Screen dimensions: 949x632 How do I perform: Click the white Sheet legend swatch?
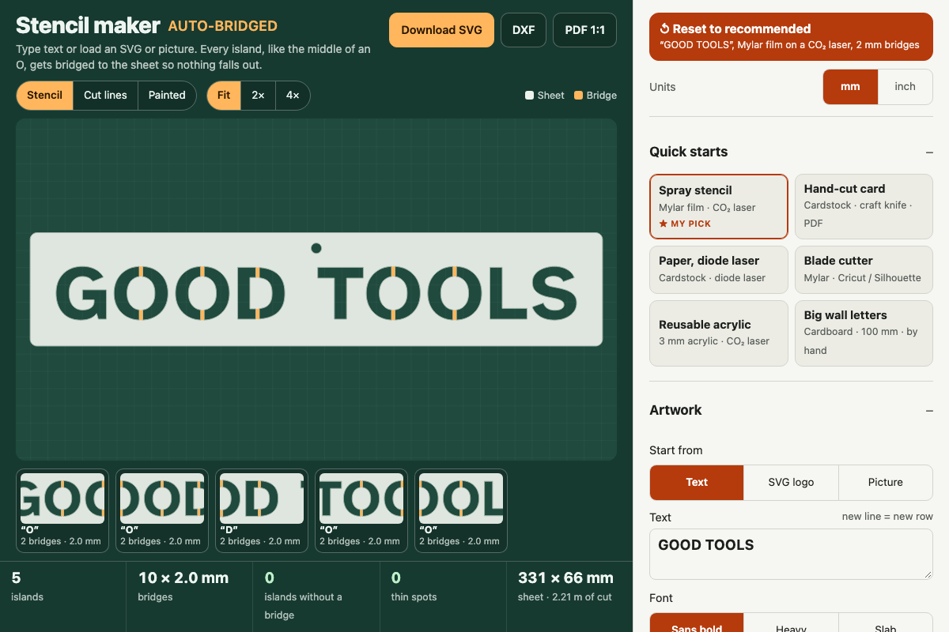(529, 96)
